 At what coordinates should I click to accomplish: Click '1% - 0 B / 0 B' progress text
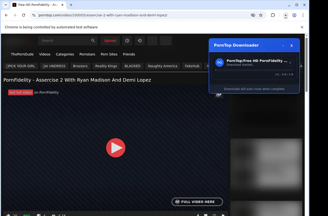pos(284,75)
